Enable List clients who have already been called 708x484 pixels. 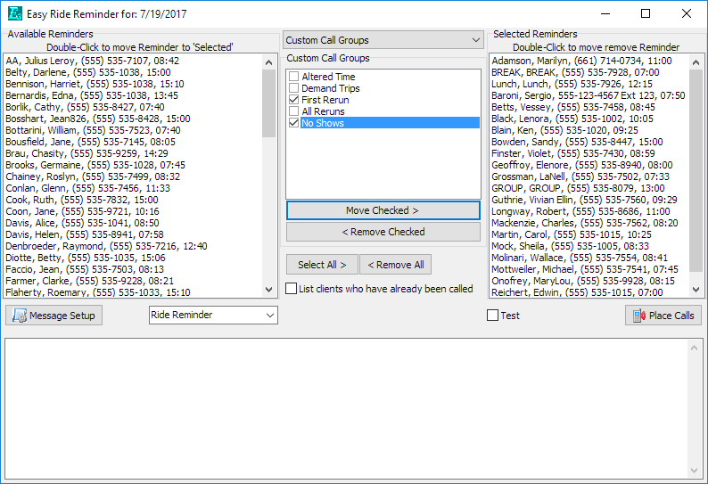(x=292, y=289)
